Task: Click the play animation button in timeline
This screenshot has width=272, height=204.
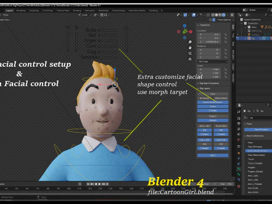Action: [x=100, y=184]
